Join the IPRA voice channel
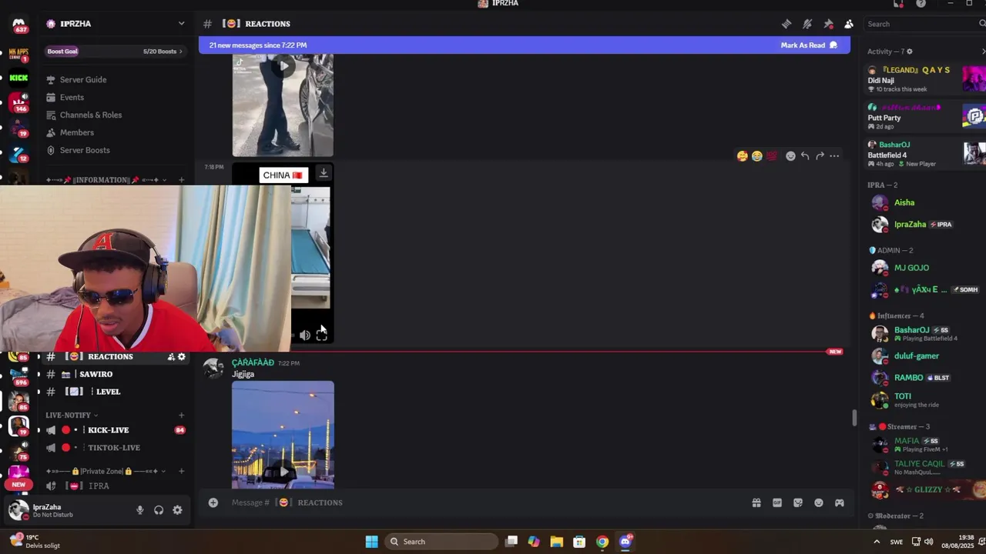Viewport: 986px width, 554px height. pos(99,486)
